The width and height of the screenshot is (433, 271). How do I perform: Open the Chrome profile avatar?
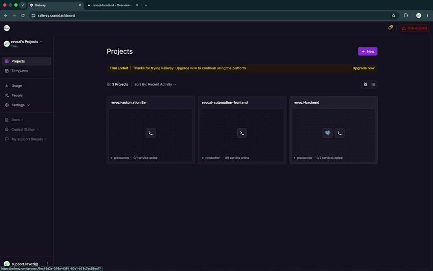pos(419,15)
